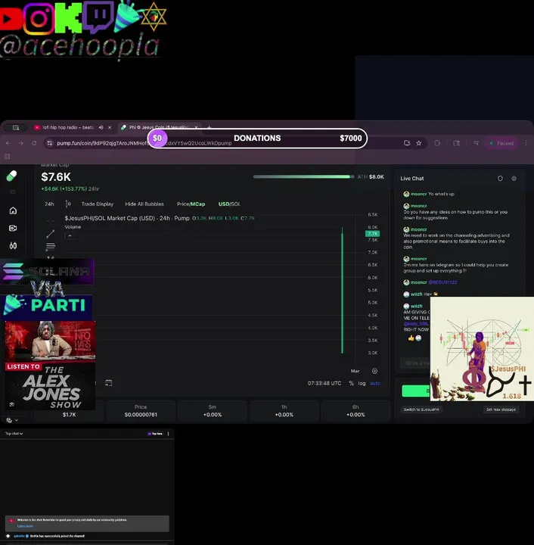Open chart settings gear near Mar label

click(x=374, y=371)
